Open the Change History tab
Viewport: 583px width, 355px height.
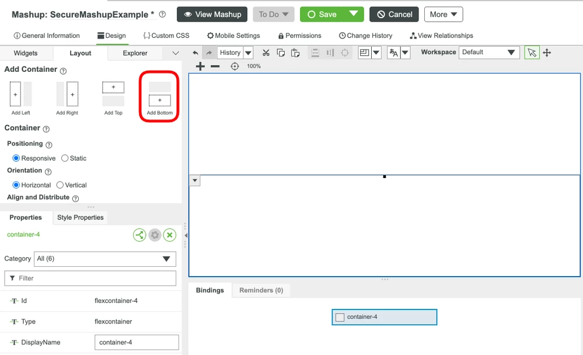[x=365, y=36]
